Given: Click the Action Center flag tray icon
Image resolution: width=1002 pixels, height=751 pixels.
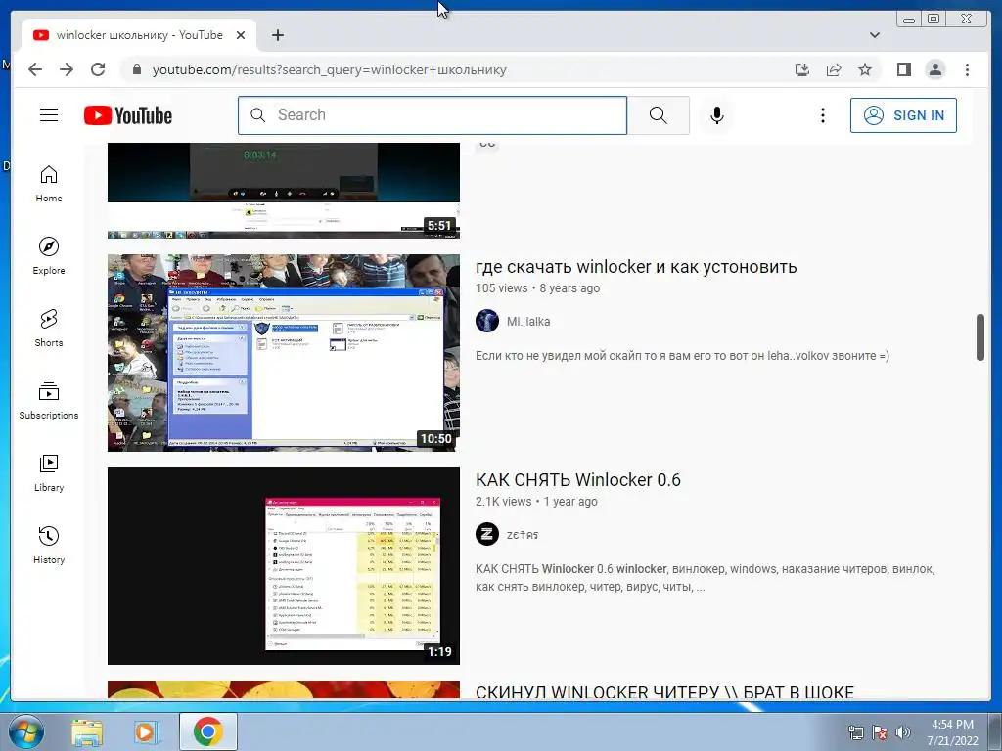Looking at the screenshot, I should [880, 732].
